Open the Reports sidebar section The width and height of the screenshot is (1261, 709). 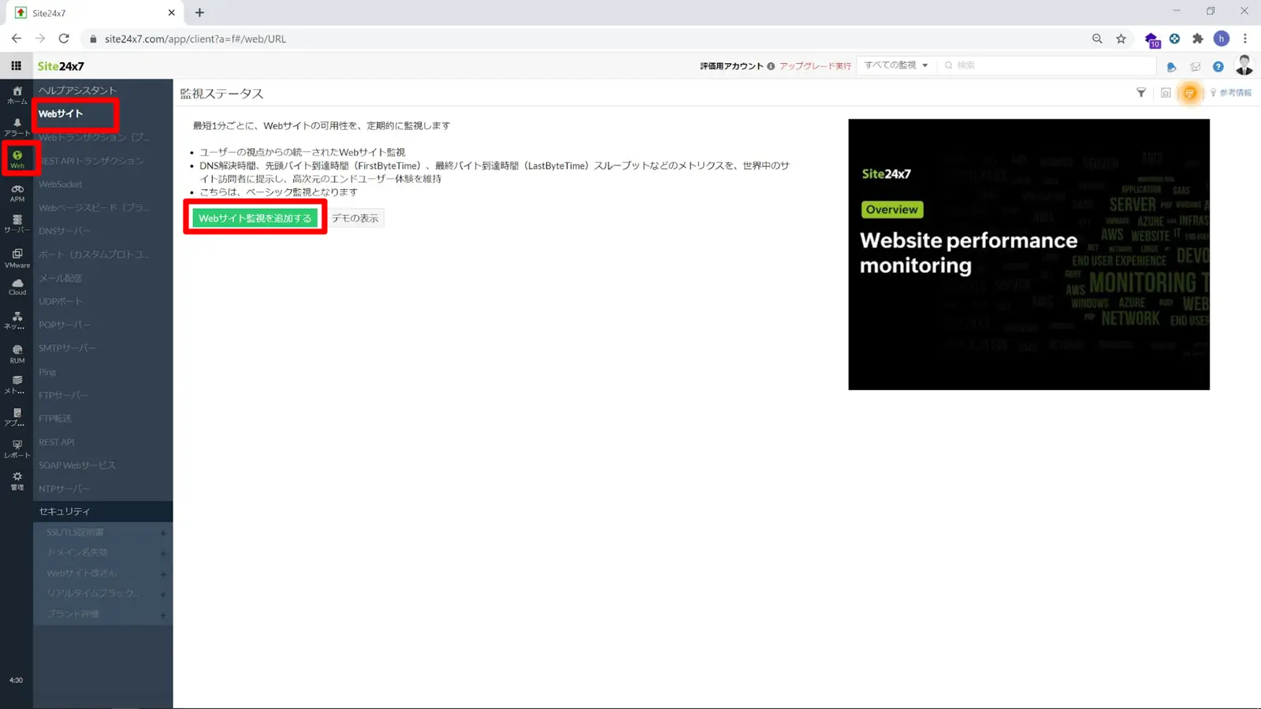point(17,449)
